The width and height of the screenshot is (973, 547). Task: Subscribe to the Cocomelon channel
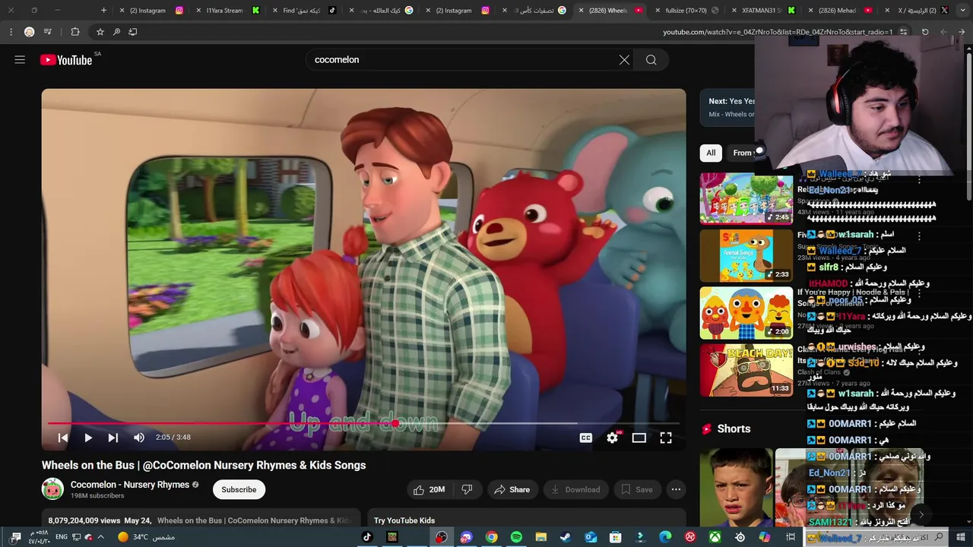239,490
